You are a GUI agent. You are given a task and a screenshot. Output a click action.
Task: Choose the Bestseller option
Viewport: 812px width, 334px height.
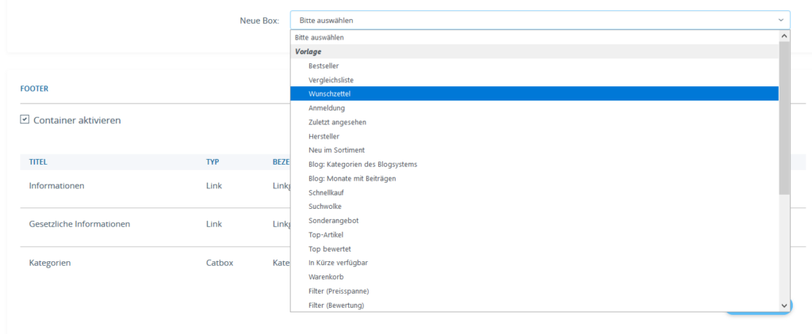click(324, 66)
